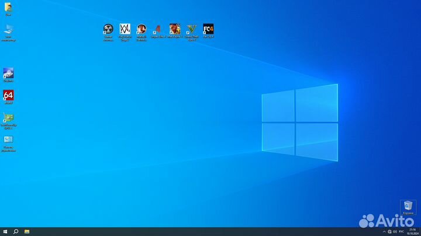
Task: Open taskbar search magnifier
Action: pos(16,231)
